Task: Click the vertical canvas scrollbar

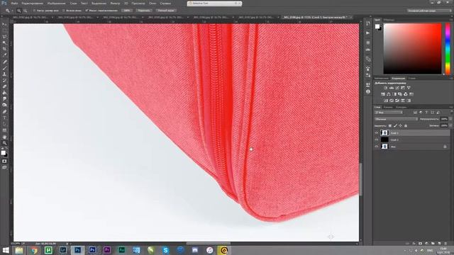Action: 360,179
